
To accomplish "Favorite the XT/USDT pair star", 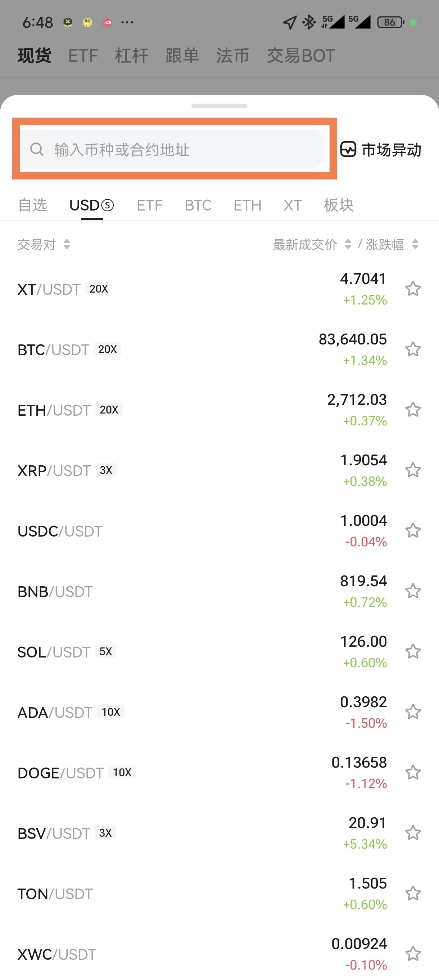I will point(412,289).
